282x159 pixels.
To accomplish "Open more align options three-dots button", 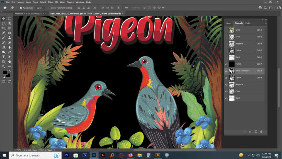I will [126, 8].
